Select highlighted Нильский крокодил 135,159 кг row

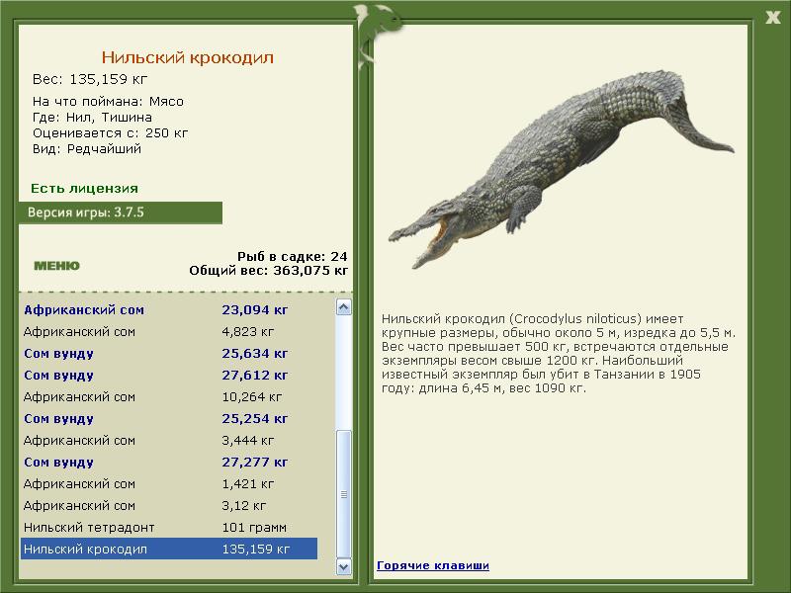tap(169, 549)
